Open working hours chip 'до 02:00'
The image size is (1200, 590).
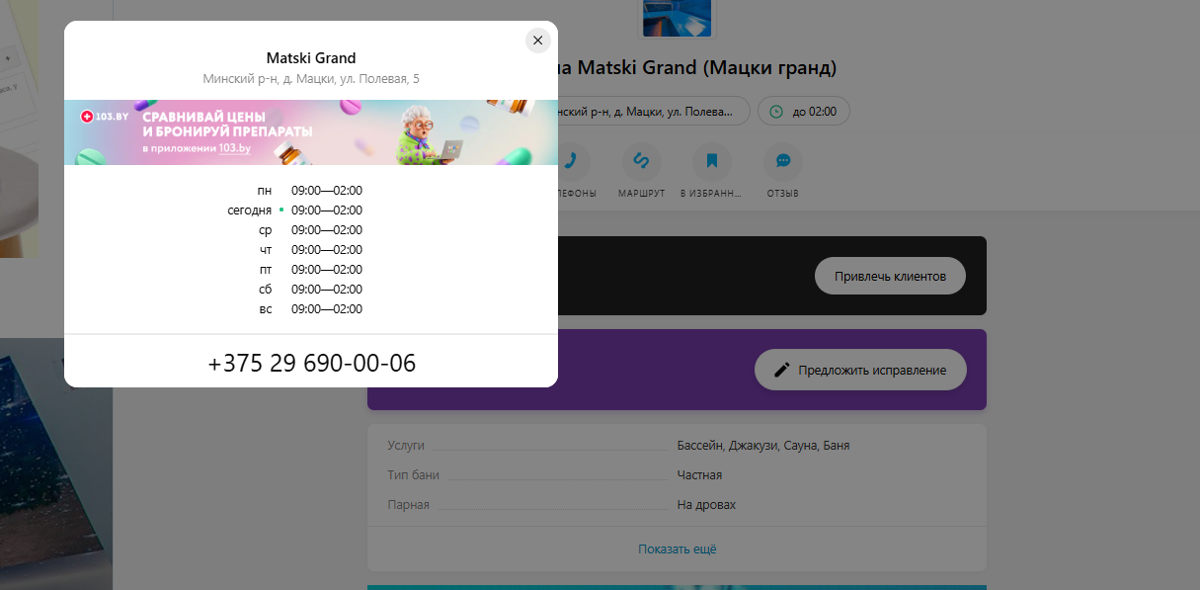click(x=803, y=111)
